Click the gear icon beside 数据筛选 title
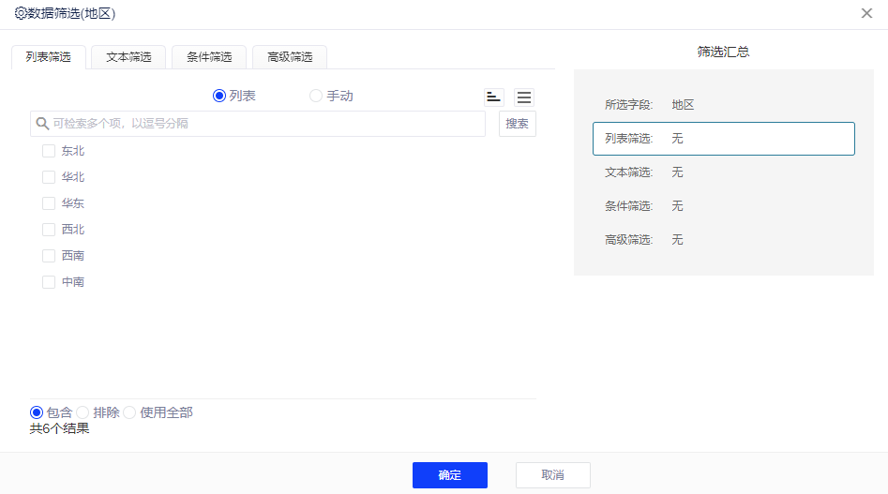The image size is (888, 494). (21, 13)
